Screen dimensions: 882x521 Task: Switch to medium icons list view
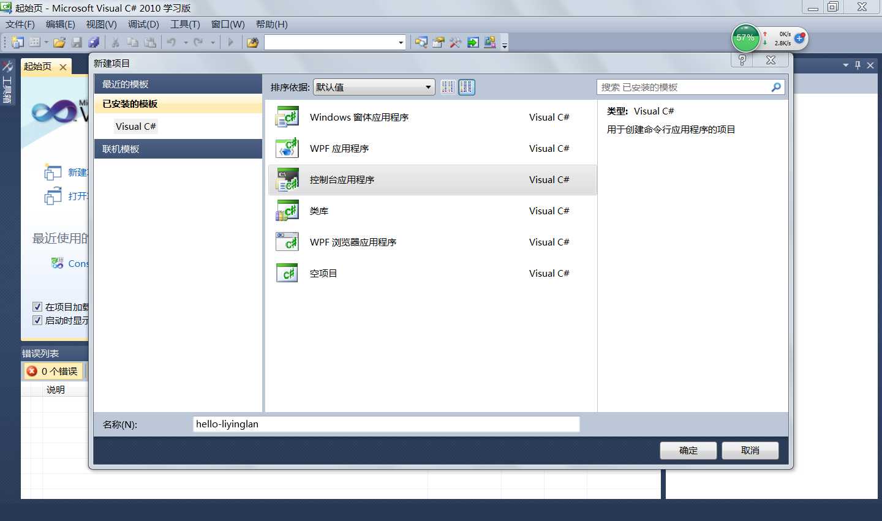(x=467, y=87)
